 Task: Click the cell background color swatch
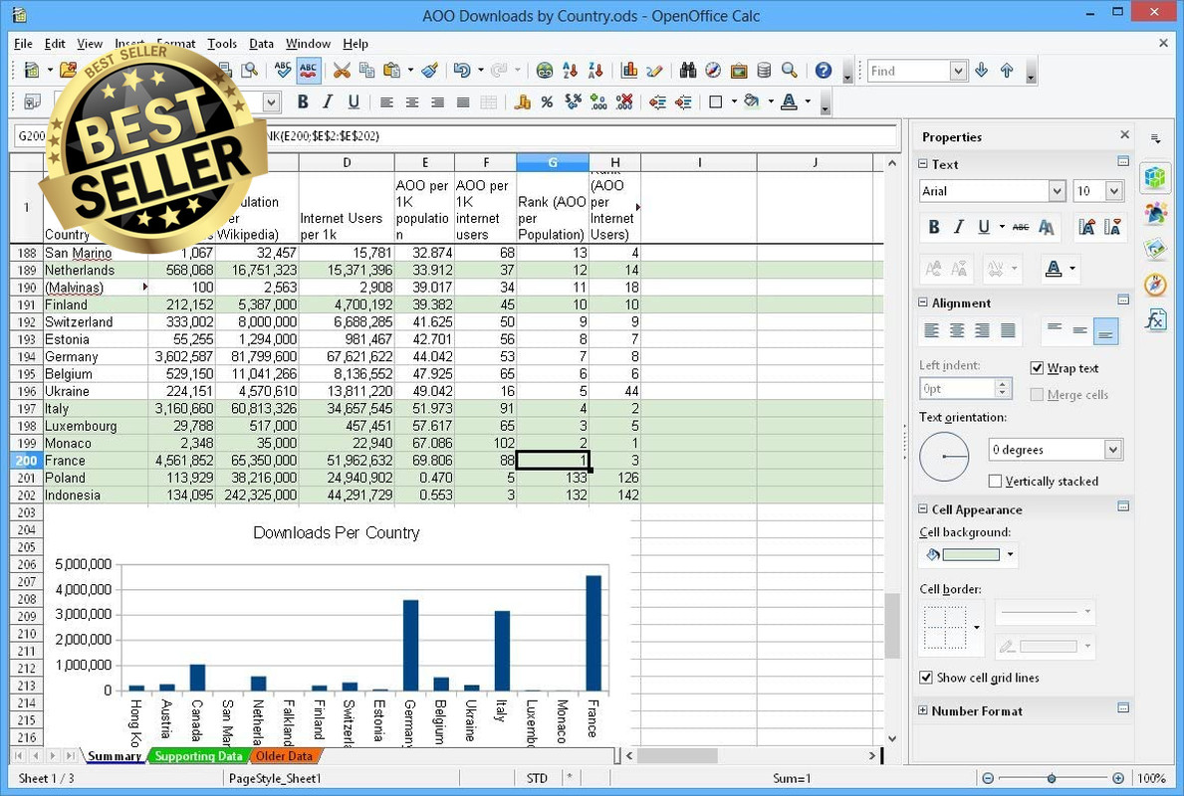pos(971,555)
